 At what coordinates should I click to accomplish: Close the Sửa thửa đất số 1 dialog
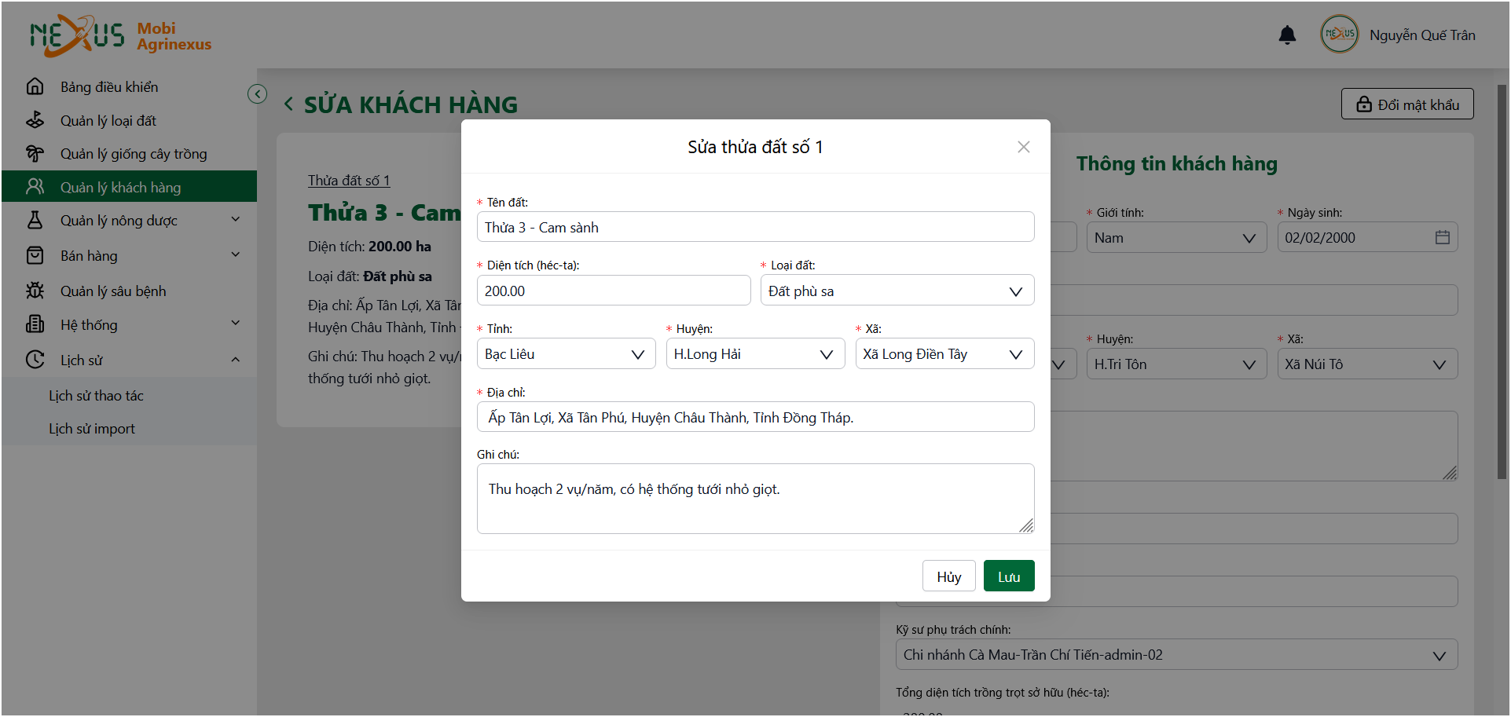point(1023,147)
